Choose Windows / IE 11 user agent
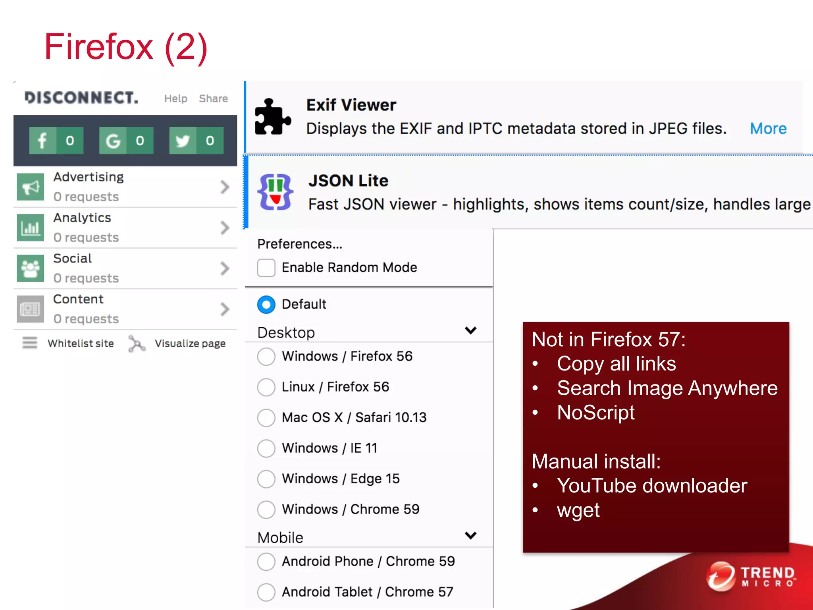The width and height of the screenshot is (813, 610). [x=266, y=448]
